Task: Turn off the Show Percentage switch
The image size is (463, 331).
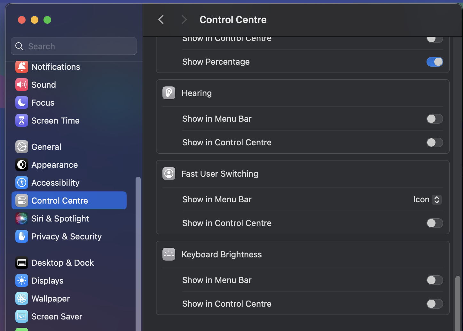Action: coord(435,62)
